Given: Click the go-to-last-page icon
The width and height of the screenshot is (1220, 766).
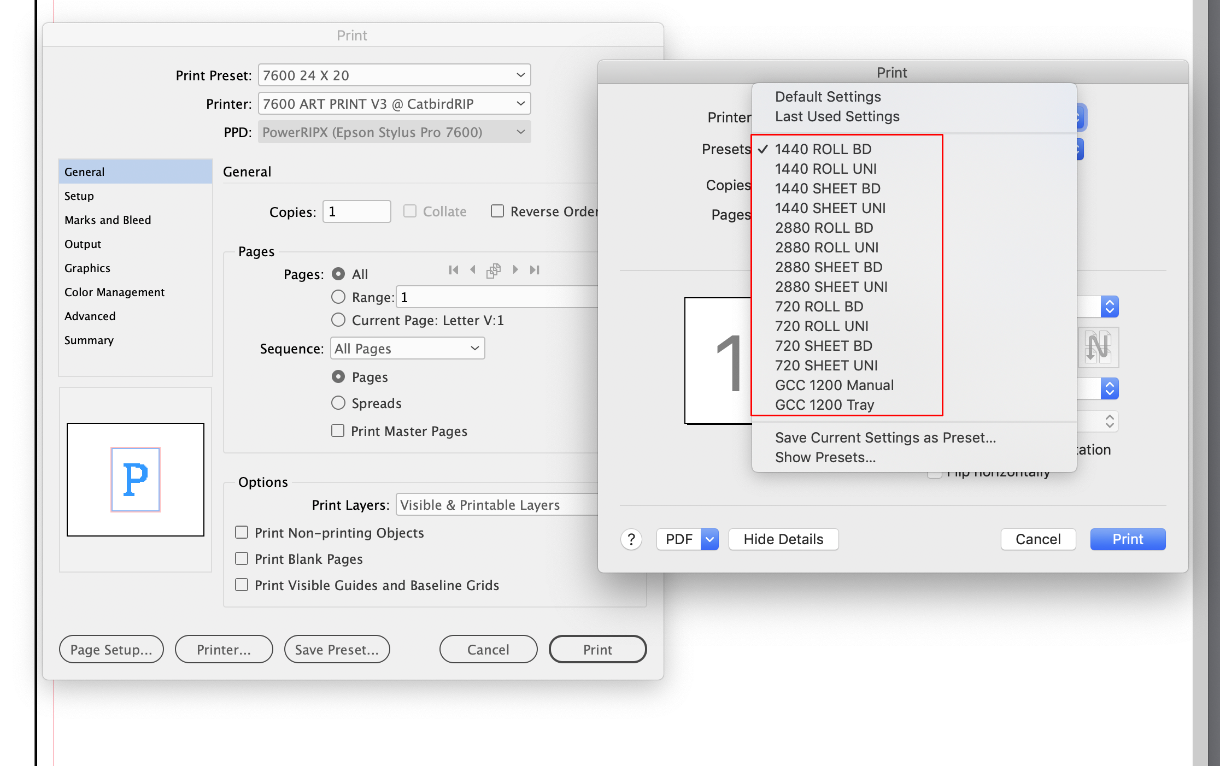Looking at the screenshot, I should (535, 269).
